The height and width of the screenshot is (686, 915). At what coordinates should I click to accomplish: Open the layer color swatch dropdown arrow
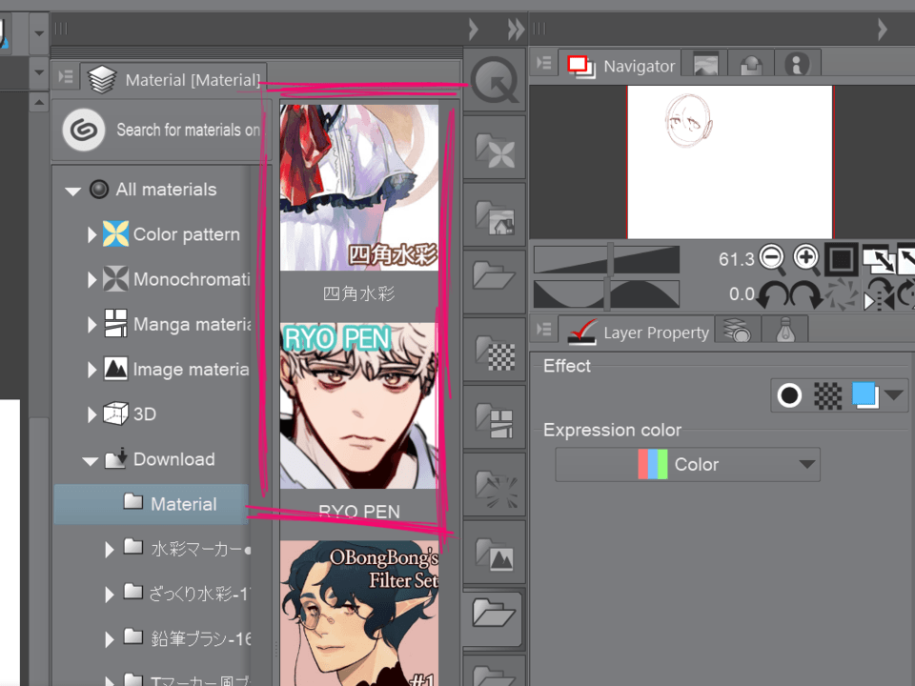[x=893, y=395]
